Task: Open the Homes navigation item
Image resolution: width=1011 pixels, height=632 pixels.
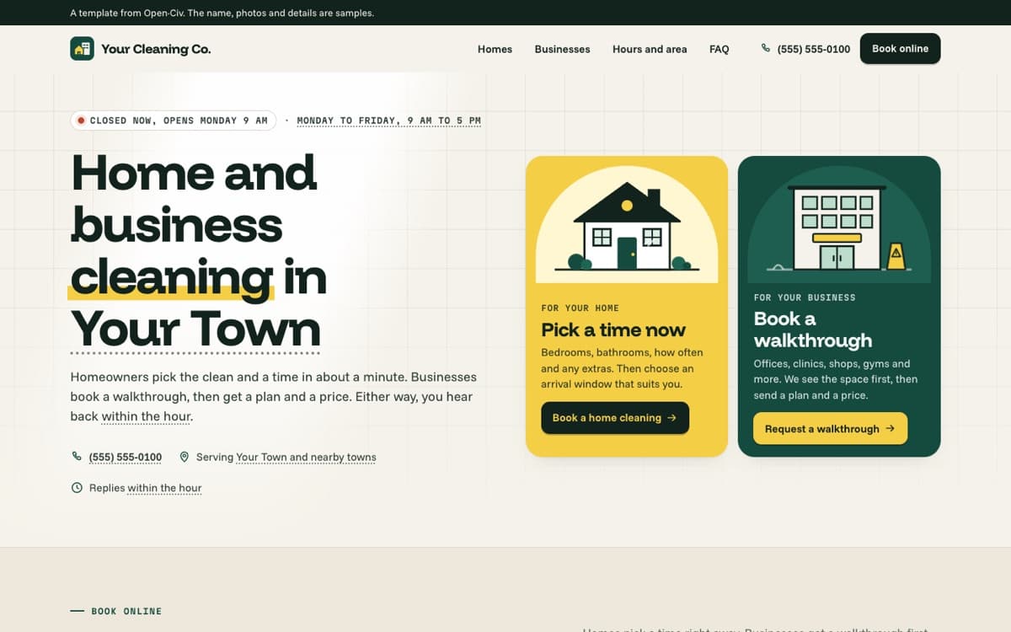Action: click(495, 49)
